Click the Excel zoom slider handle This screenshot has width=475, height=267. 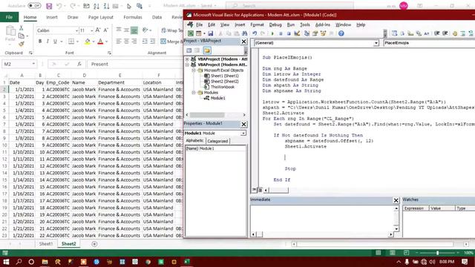[x=437, y=253]
